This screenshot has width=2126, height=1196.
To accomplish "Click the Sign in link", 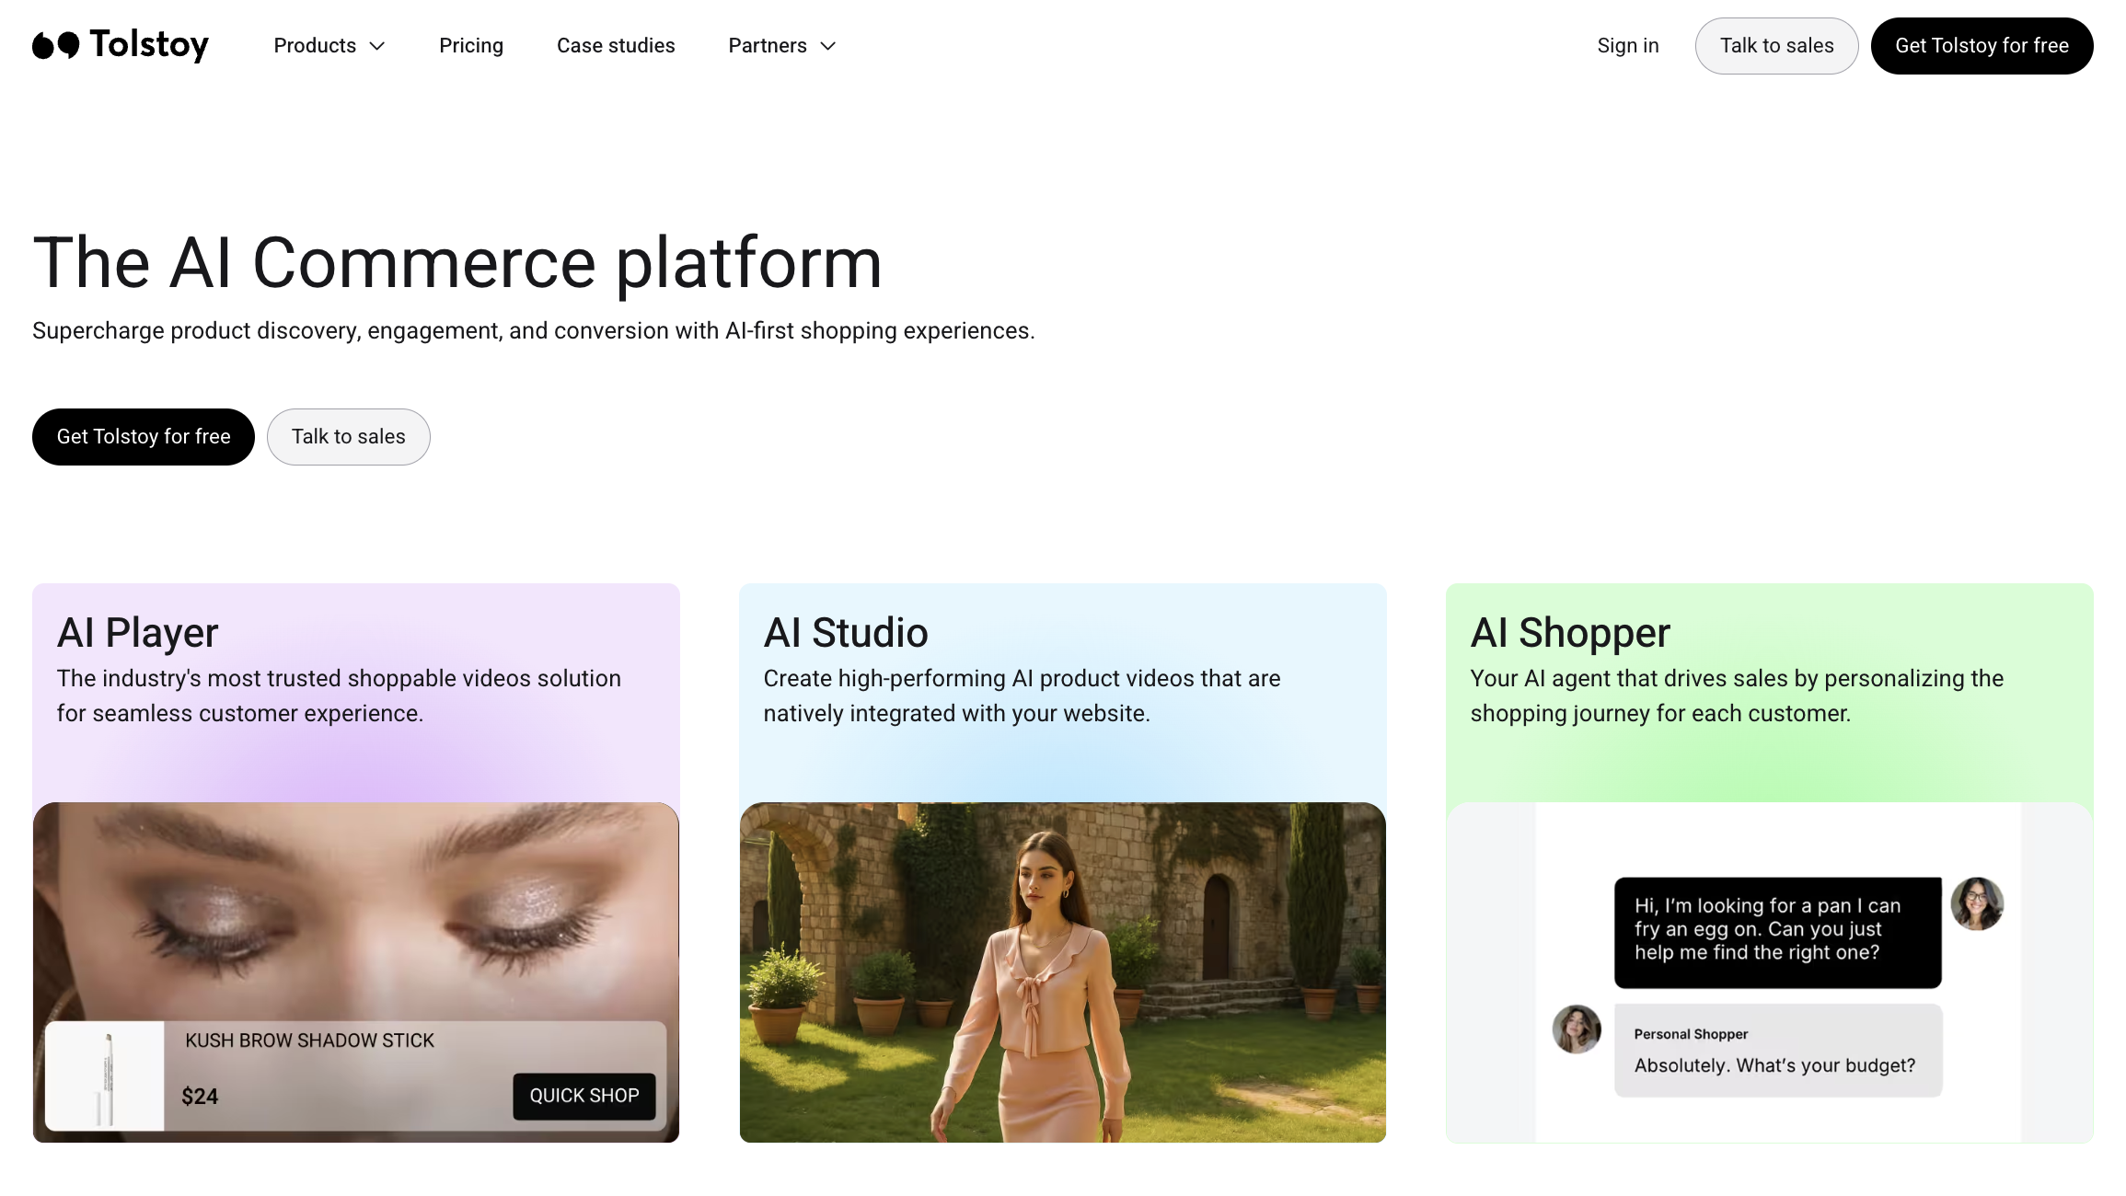I will tap(1627, 46).
